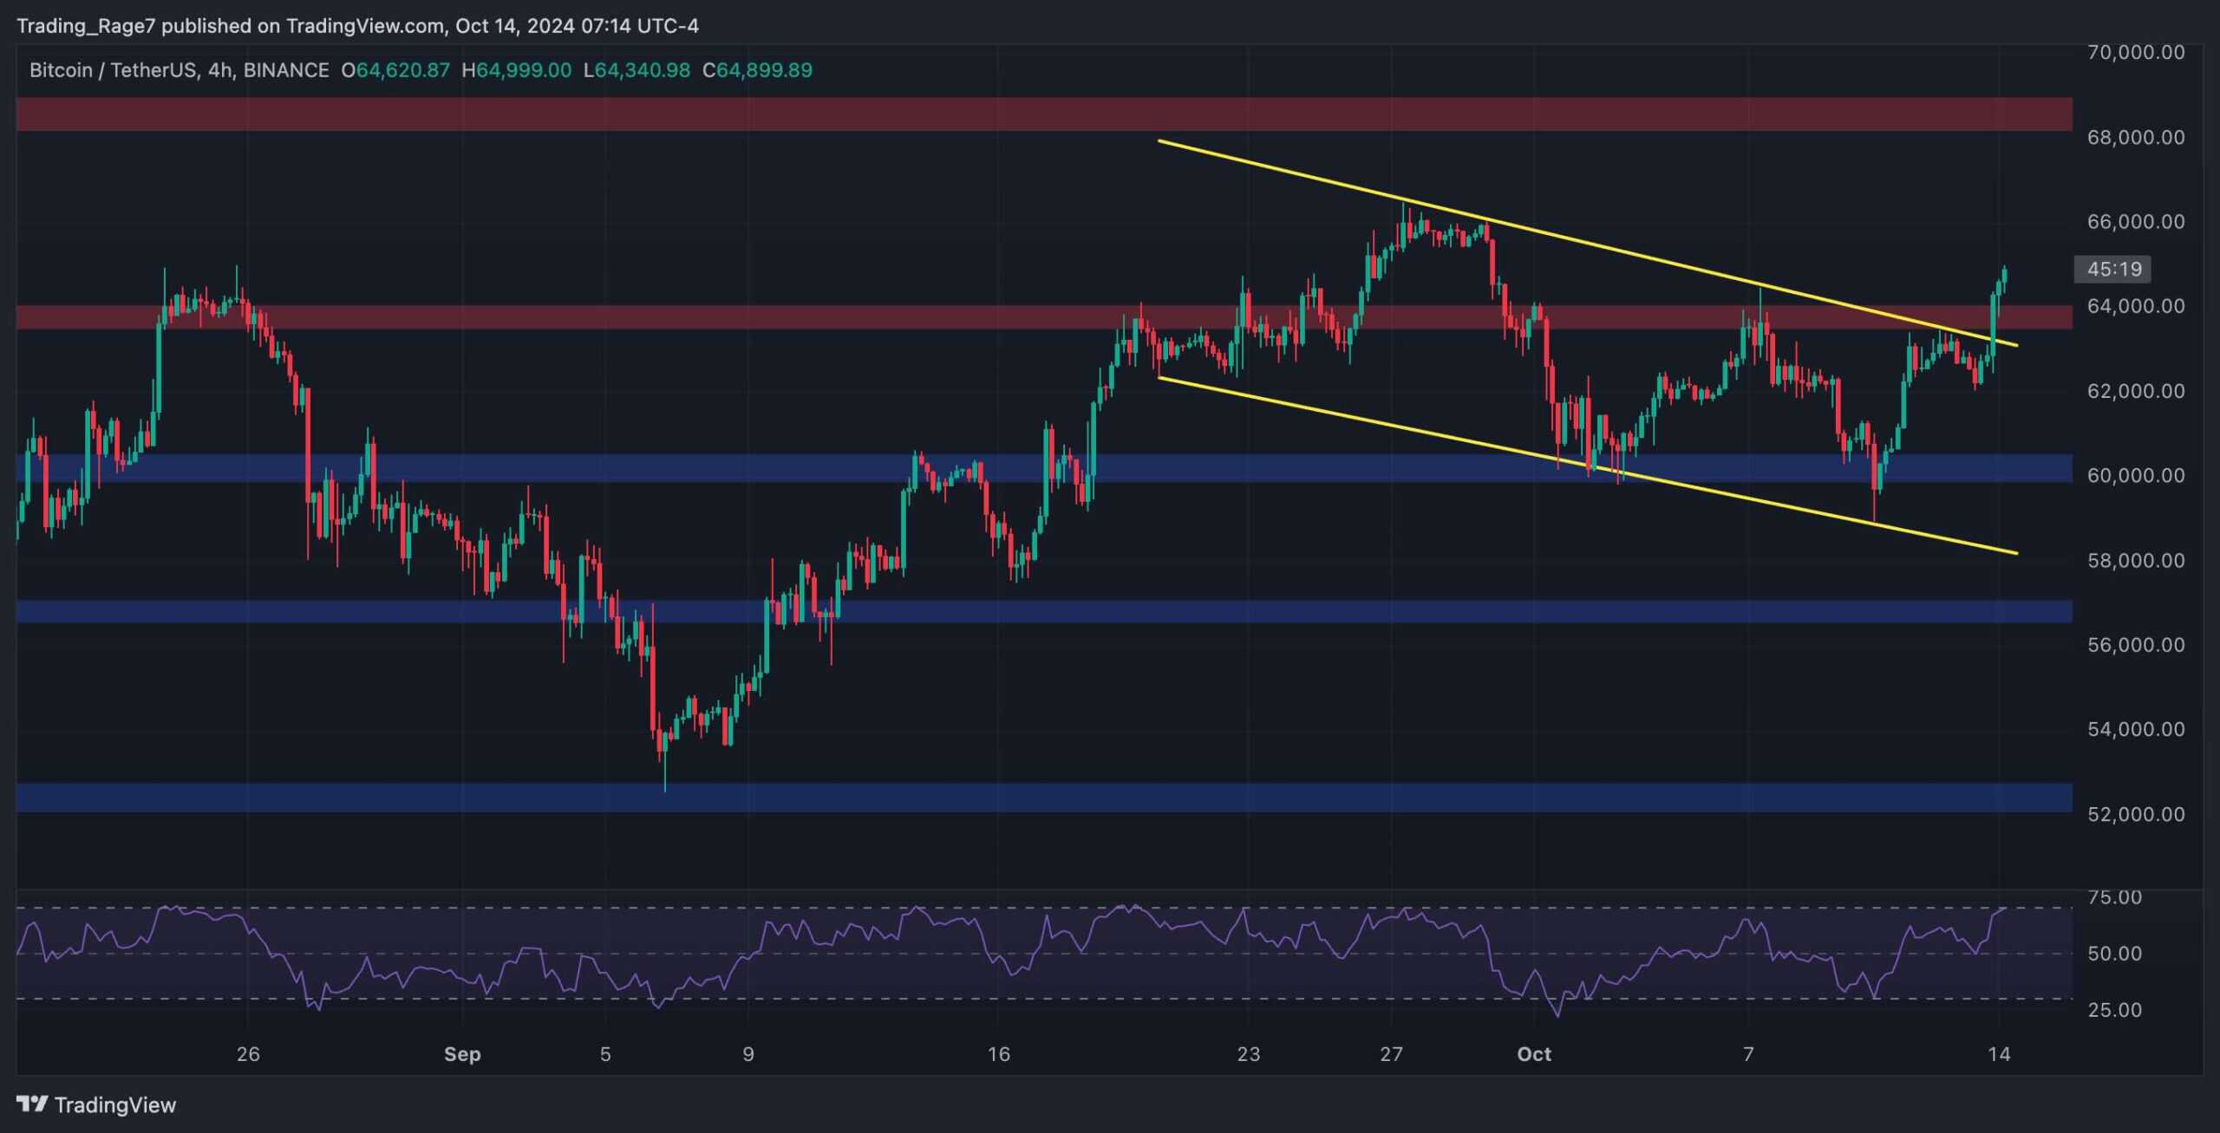This screenshot has width=2220, height=1133.
Task: Click the 64,000.00 price scale label
Action: [x=2135, y=306]
